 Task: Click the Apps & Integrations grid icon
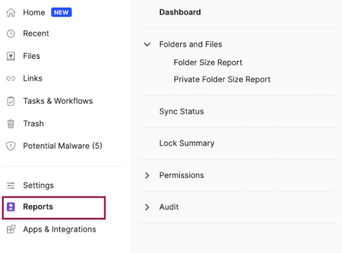coord(11,230)
